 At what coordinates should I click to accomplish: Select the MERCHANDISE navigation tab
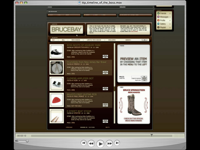(x=76, y=40)
